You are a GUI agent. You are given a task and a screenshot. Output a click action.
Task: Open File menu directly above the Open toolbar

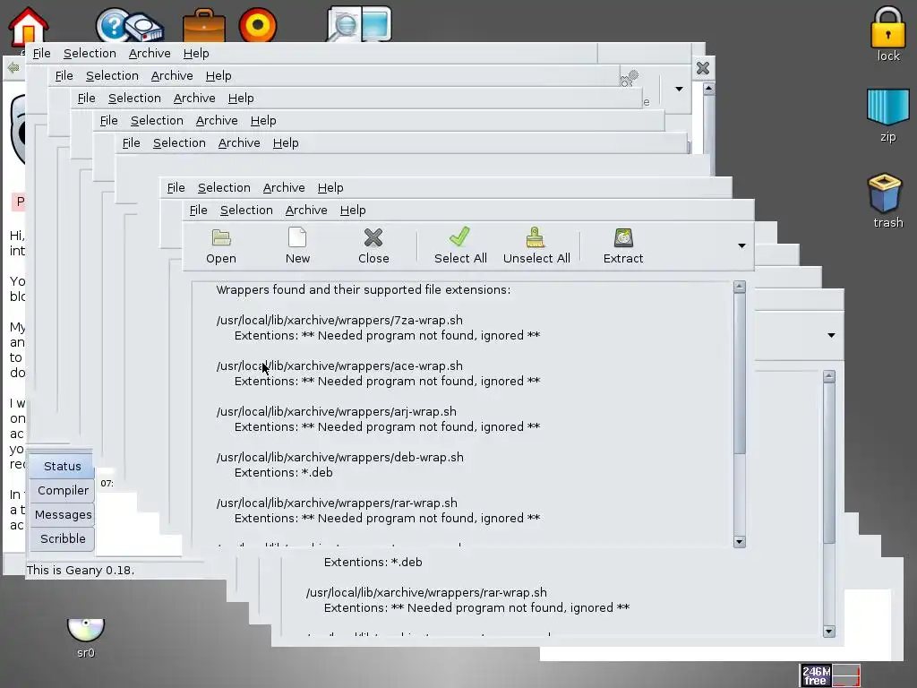point(198,210)
